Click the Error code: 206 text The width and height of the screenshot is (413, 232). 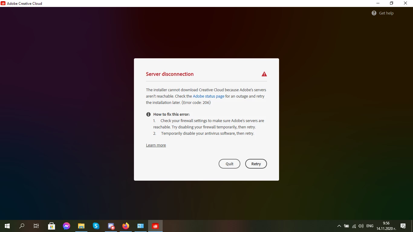pos(196,102)
